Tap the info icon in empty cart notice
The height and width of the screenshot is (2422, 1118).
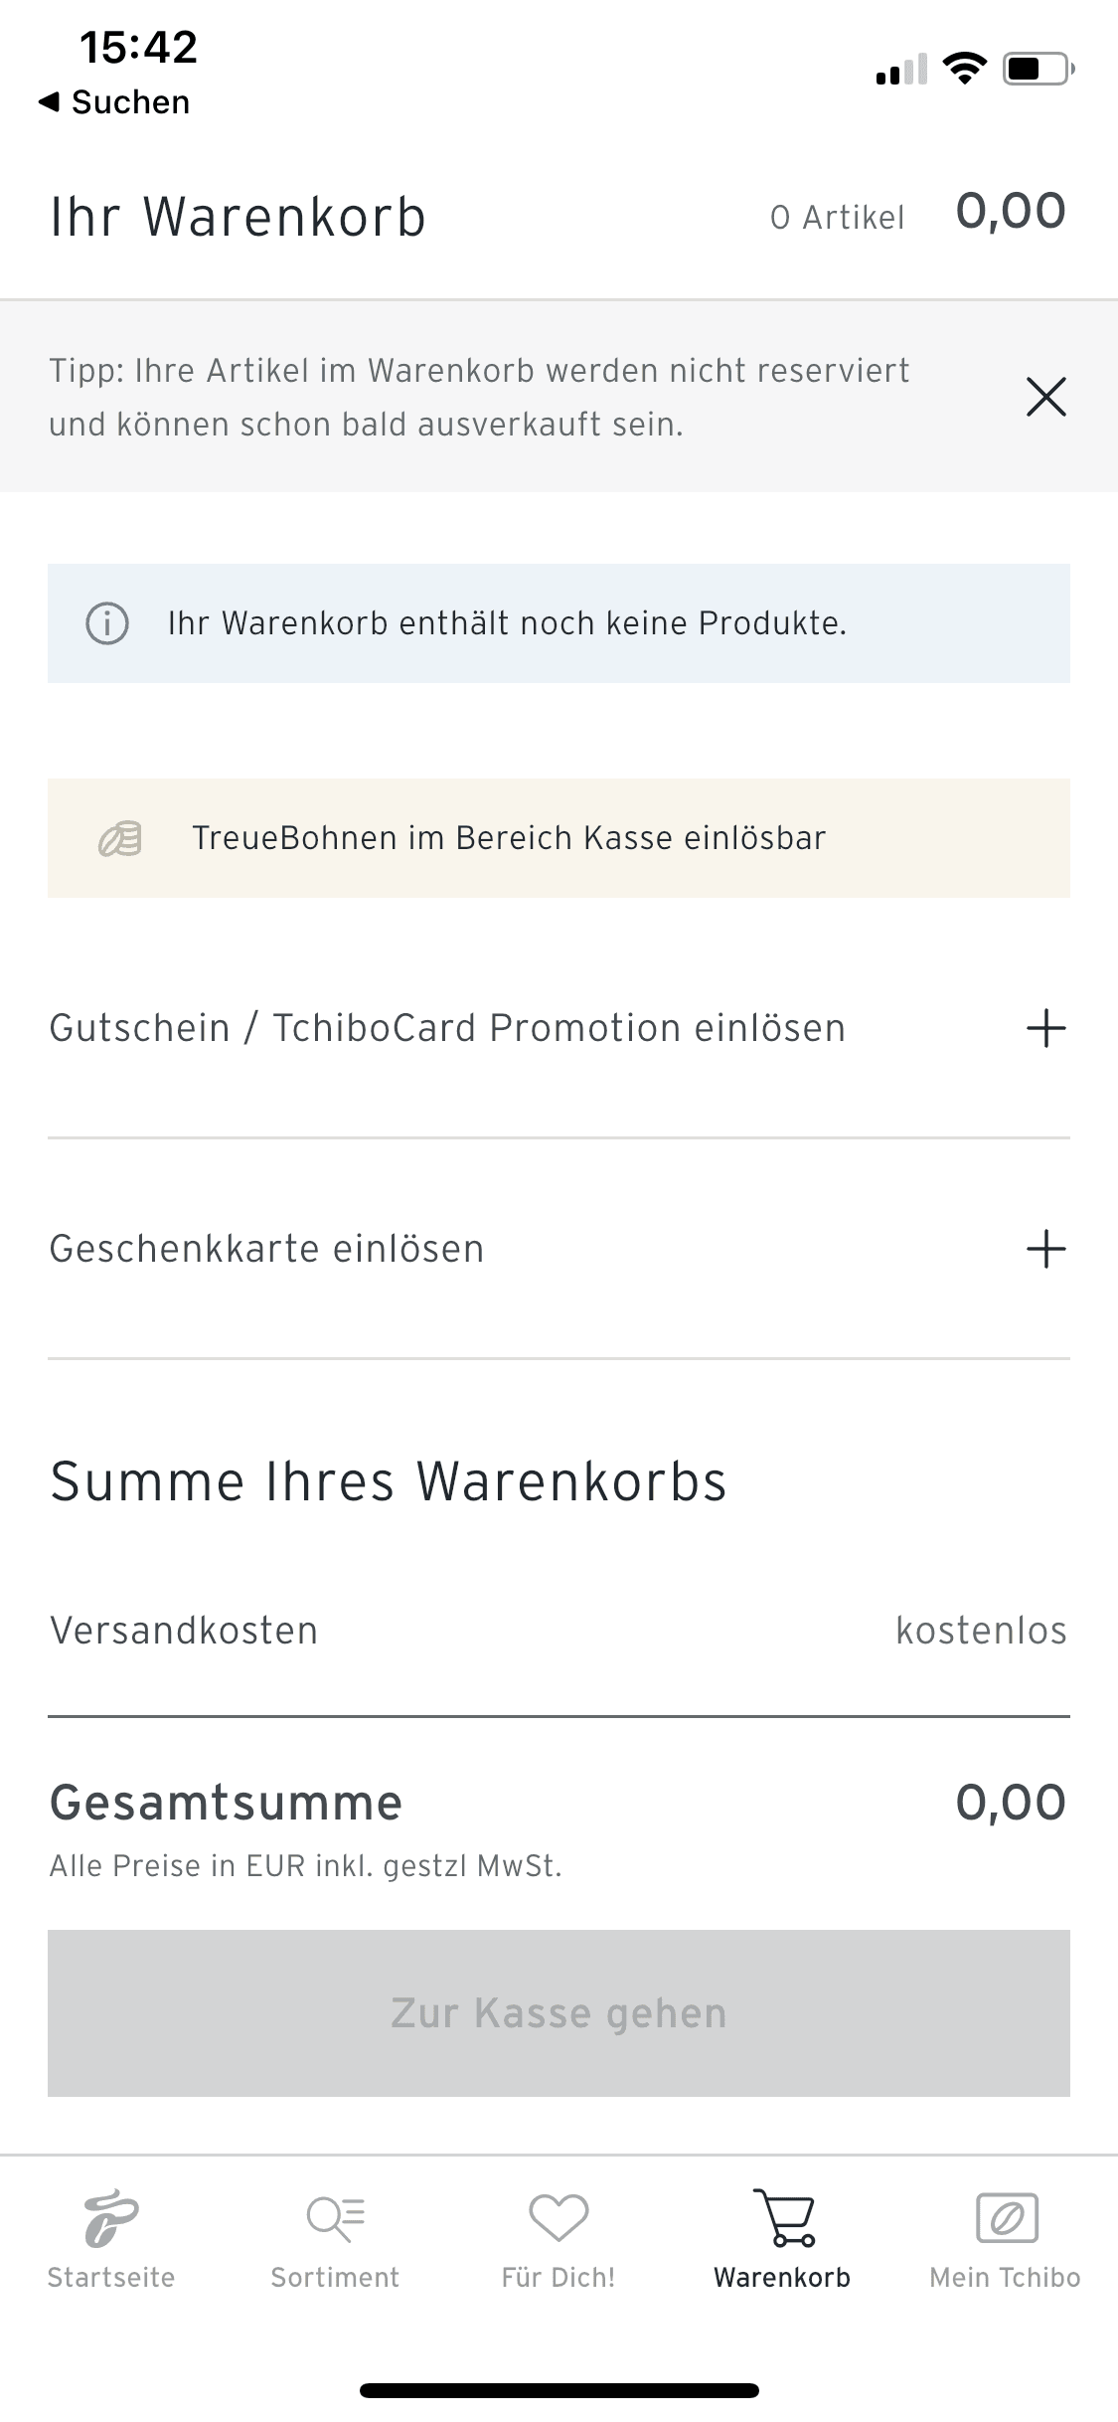(x=107, y=623)
